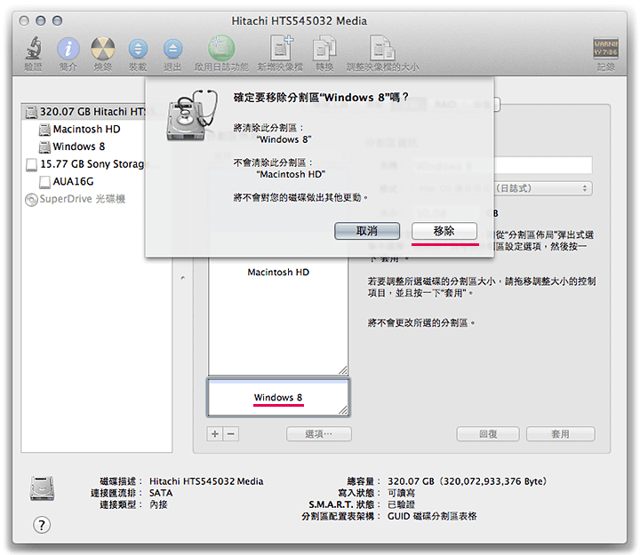This screenshot has height=555, width=640.
Task: Click the Resize Image toolbar icon
Action: point(382,48)
